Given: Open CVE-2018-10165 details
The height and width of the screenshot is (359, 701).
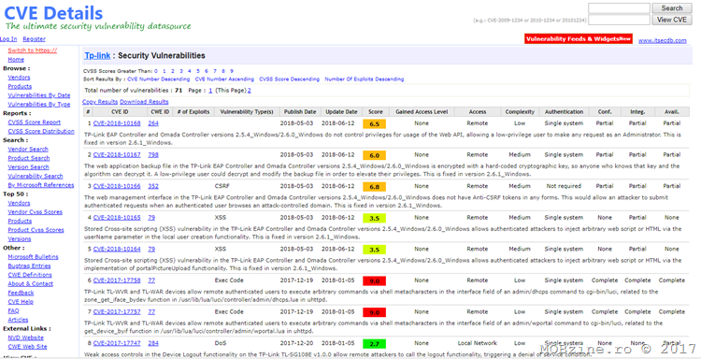Looking at the screenshot, I should pyautogui.click(x=117, y=218).
